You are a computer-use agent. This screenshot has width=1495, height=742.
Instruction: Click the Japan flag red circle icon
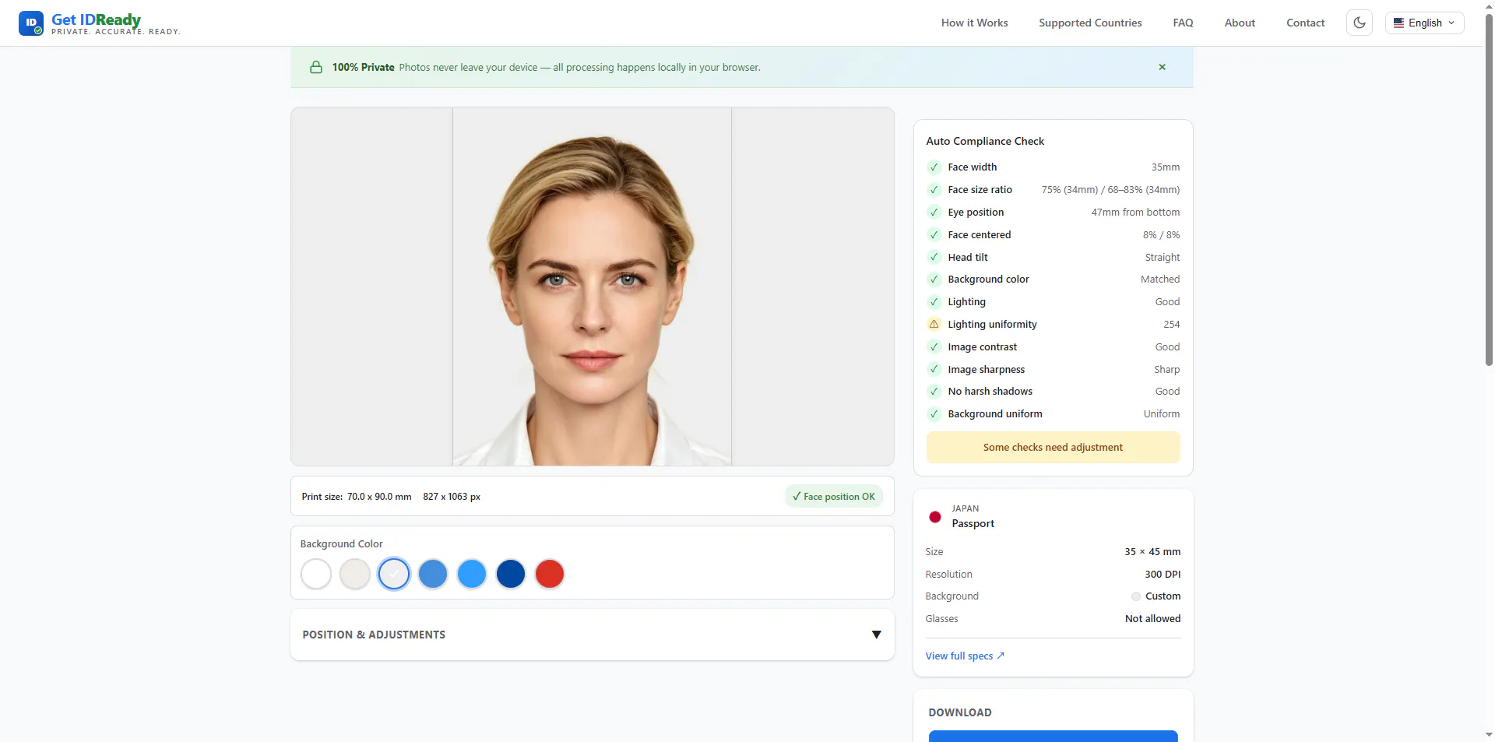tap(935, 517)
